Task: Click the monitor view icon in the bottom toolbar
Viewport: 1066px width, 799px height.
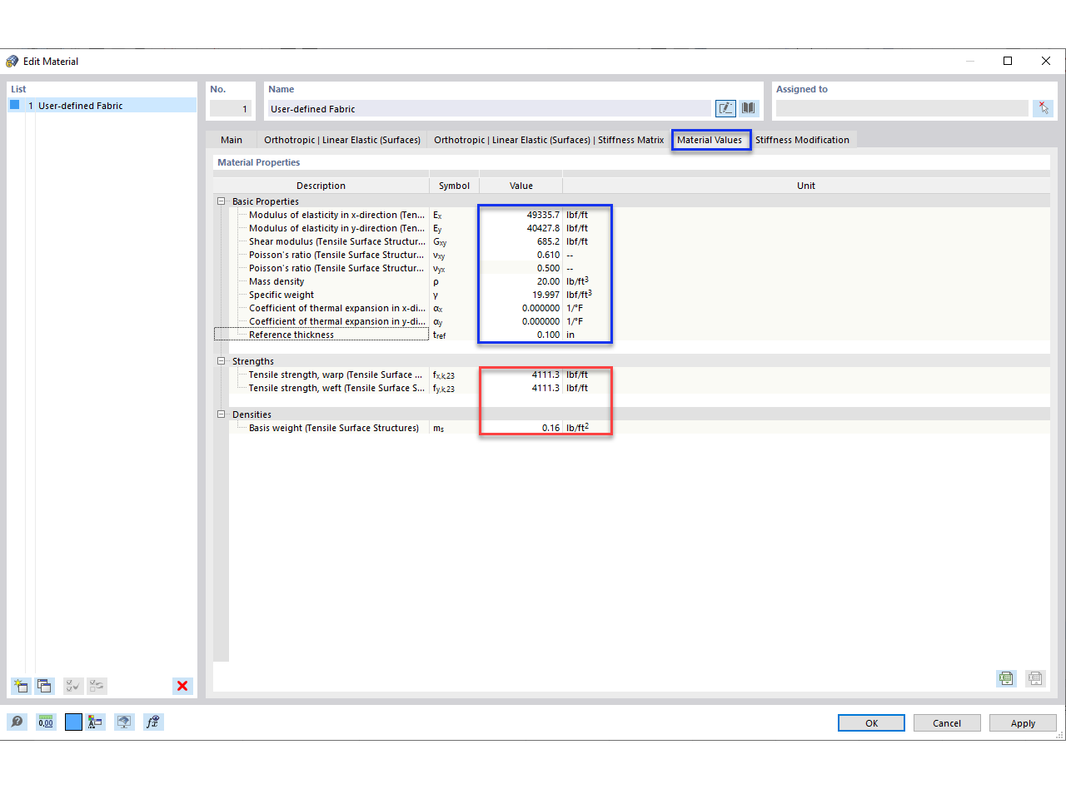Action: point(124,722)
